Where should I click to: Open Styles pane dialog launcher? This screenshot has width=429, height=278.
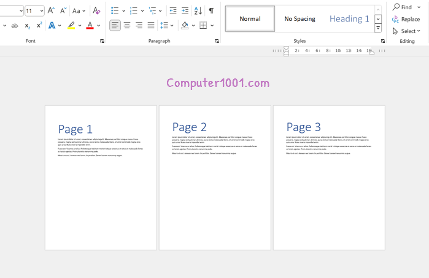click(383, 41)
